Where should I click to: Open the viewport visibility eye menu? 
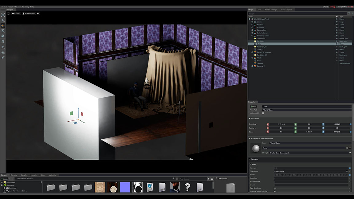(38, 14)
